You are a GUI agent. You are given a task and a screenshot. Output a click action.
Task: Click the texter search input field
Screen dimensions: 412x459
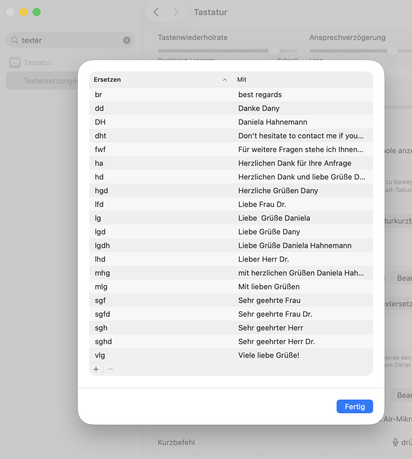70,40
